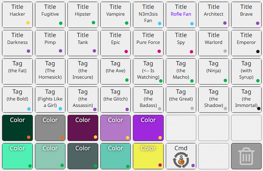263x171 pixels.
Task: Pick the dark green Color swatch
Action: coord(18,128)
